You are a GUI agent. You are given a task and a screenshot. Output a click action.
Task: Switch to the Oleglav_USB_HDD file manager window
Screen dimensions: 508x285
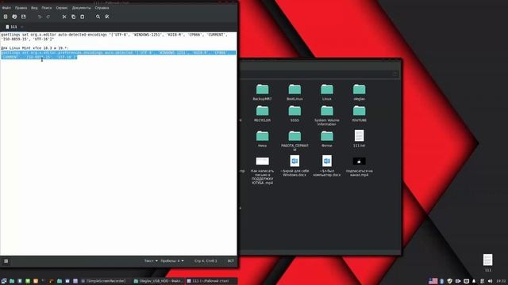[159, 281]
